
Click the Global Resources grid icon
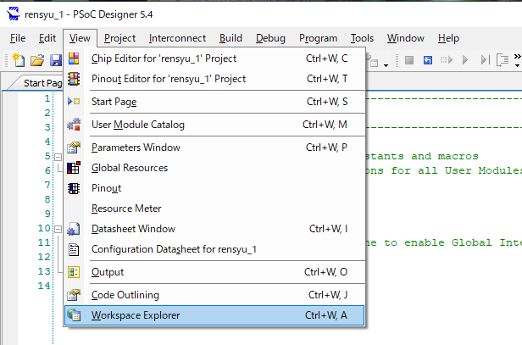[x=74, y=168]
